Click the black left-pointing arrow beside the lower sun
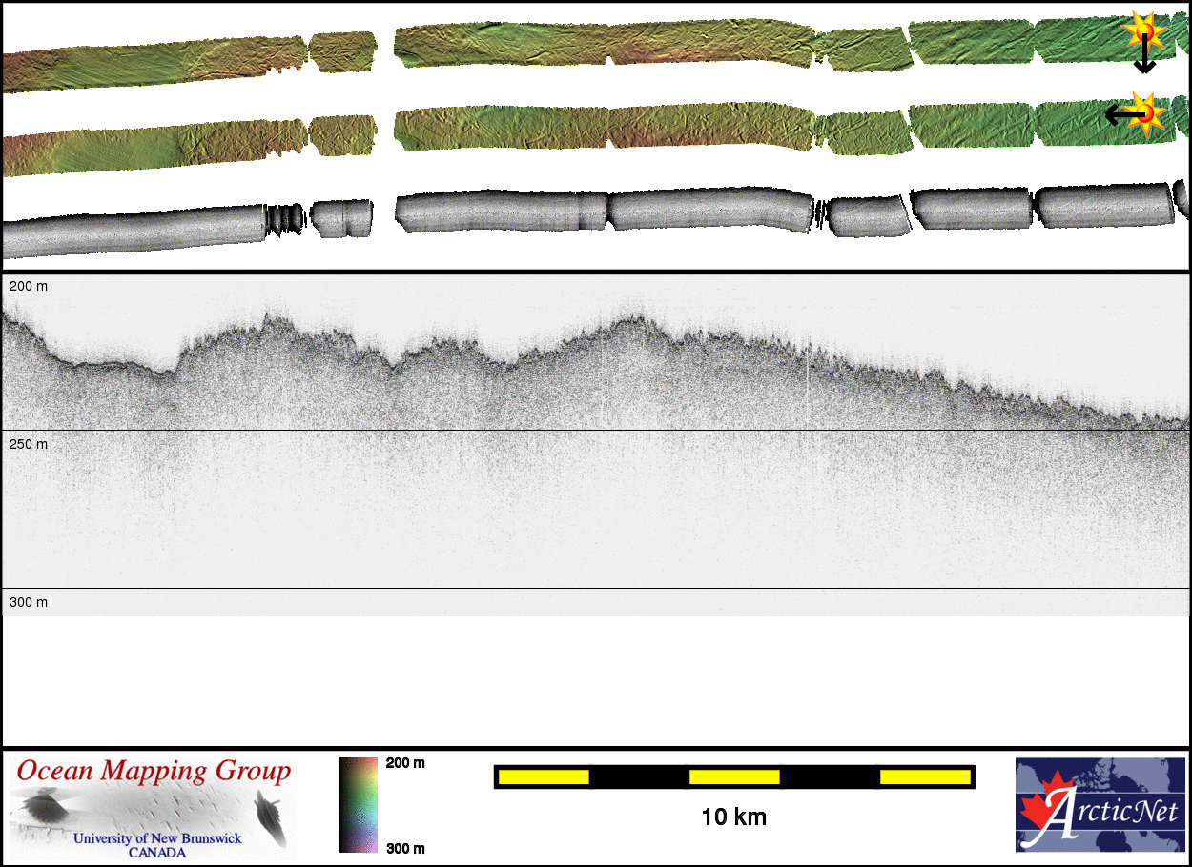The width and height of the screenshot is (1192, 867). coord(1120,115)
